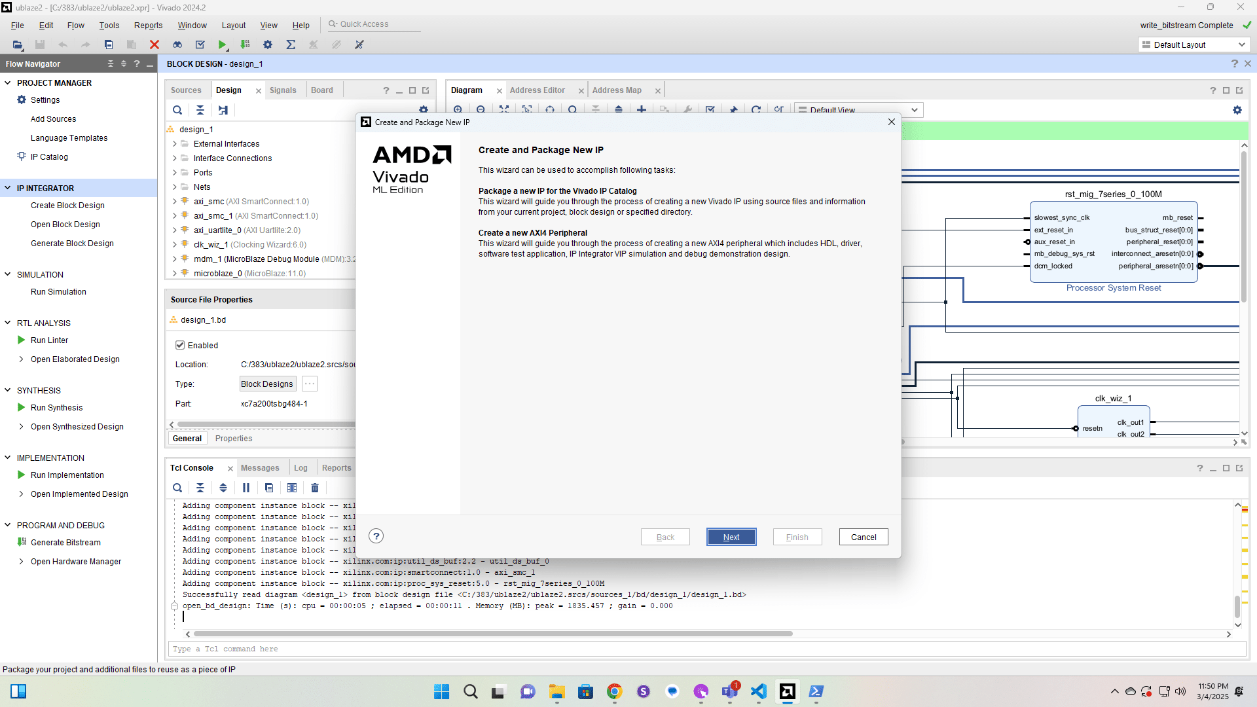Click Next in the wizard
The width and height of the screenshot is (1257, 707).
tap(731, 537)
